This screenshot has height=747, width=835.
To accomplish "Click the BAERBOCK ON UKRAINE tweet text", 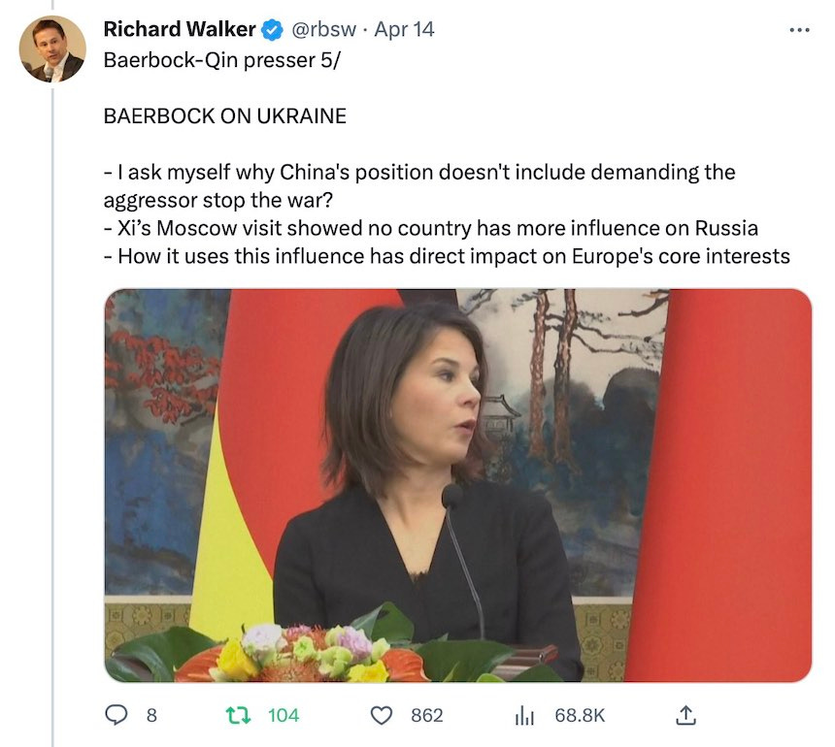I will (x=224, y=116).
